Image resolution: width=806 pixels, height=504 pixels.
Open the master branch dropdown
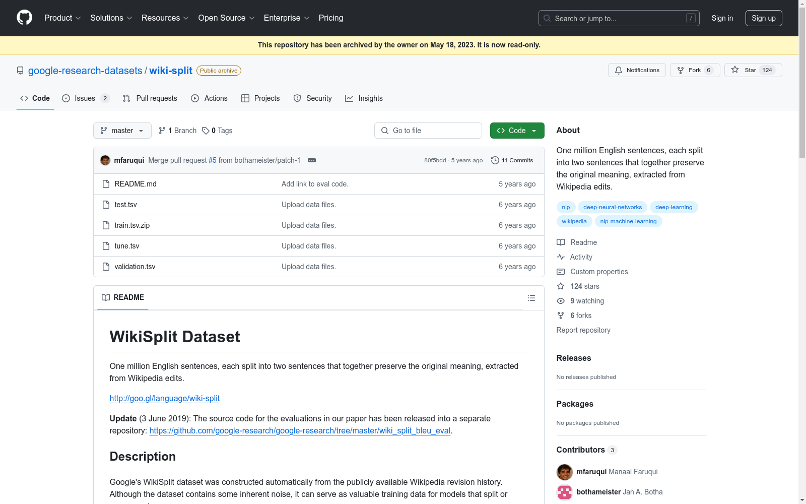pyautogui.click(x=122, y=131)
